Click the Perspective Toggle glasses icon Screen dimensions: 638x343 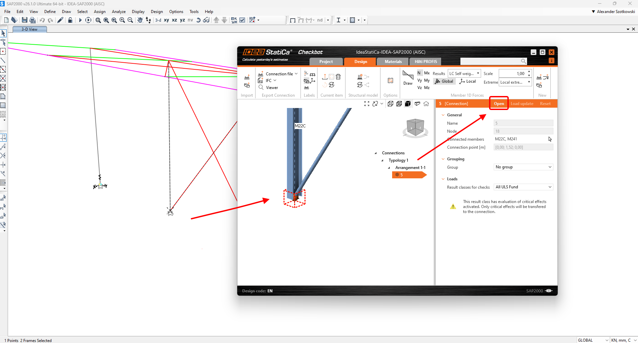coord(206,20)
